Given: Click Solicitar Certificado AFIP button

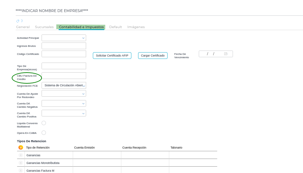Looking at the screenshot, I should click(x=112, y=56).
